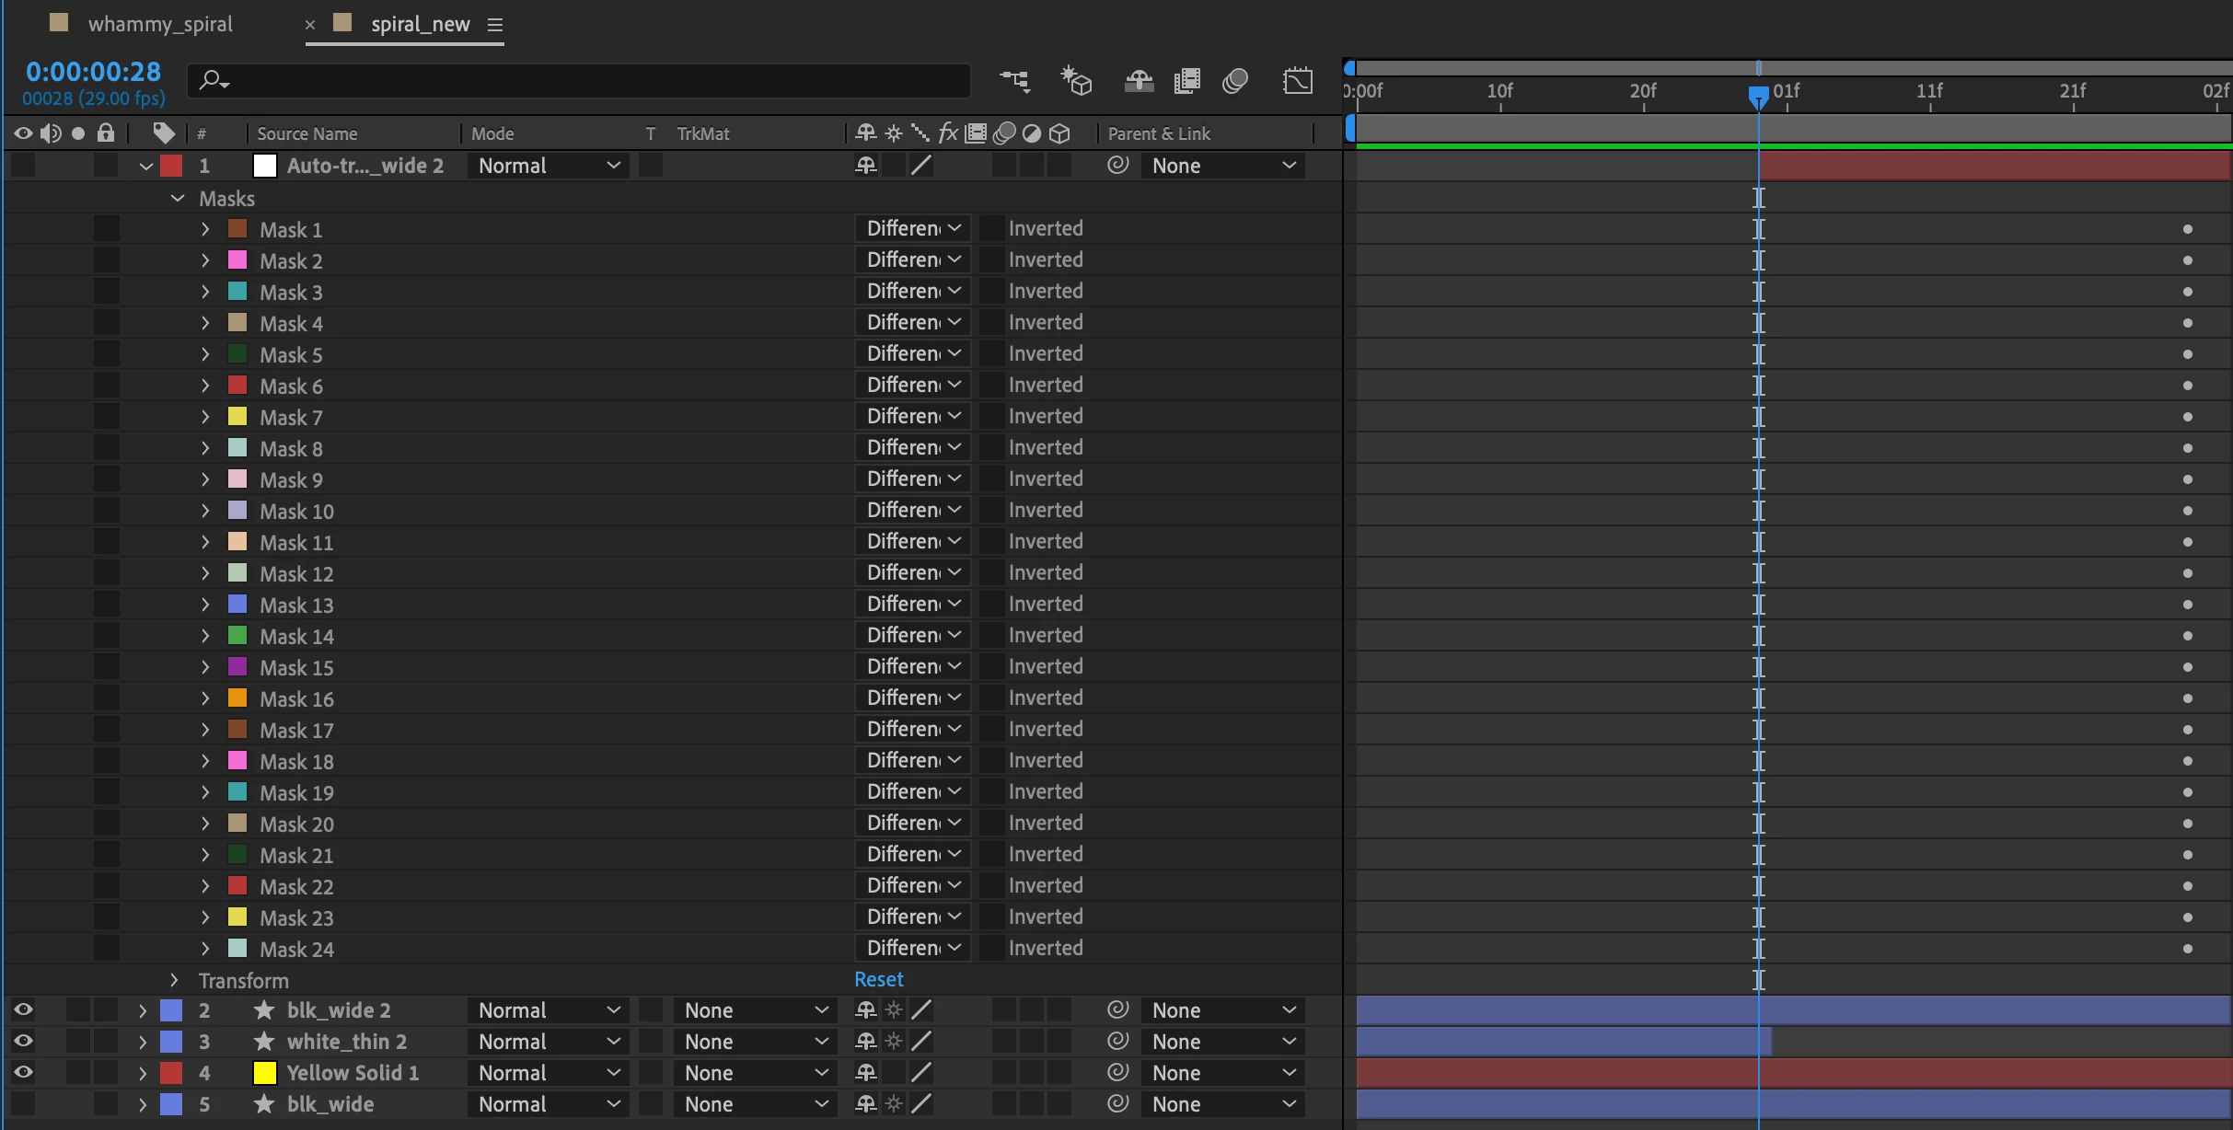Open the Composition Mini-Flowchart icon
This screenshot has height=1130, width=2233.
tap(1014, 81)
